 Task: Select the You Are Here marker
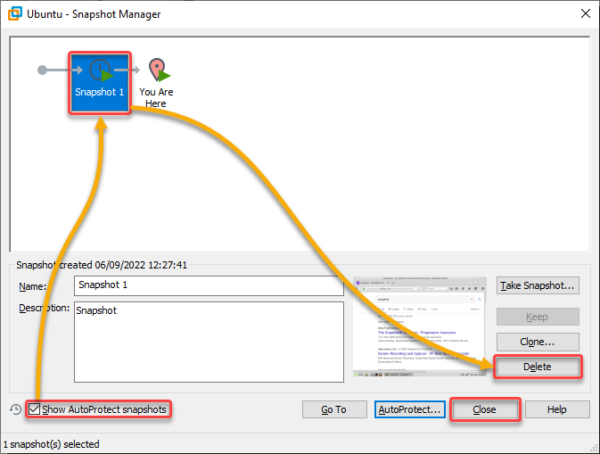click(x=157, y=83)
